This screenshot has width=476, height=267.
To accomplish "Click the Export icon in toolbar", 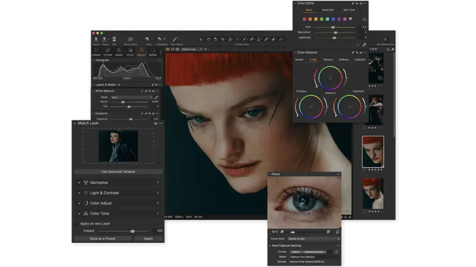I will 105,39.
